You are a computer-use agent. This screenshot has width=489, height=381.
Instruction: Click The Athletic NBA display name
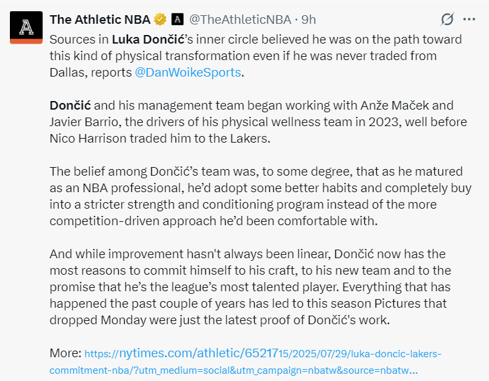click(x=100, y=18)
